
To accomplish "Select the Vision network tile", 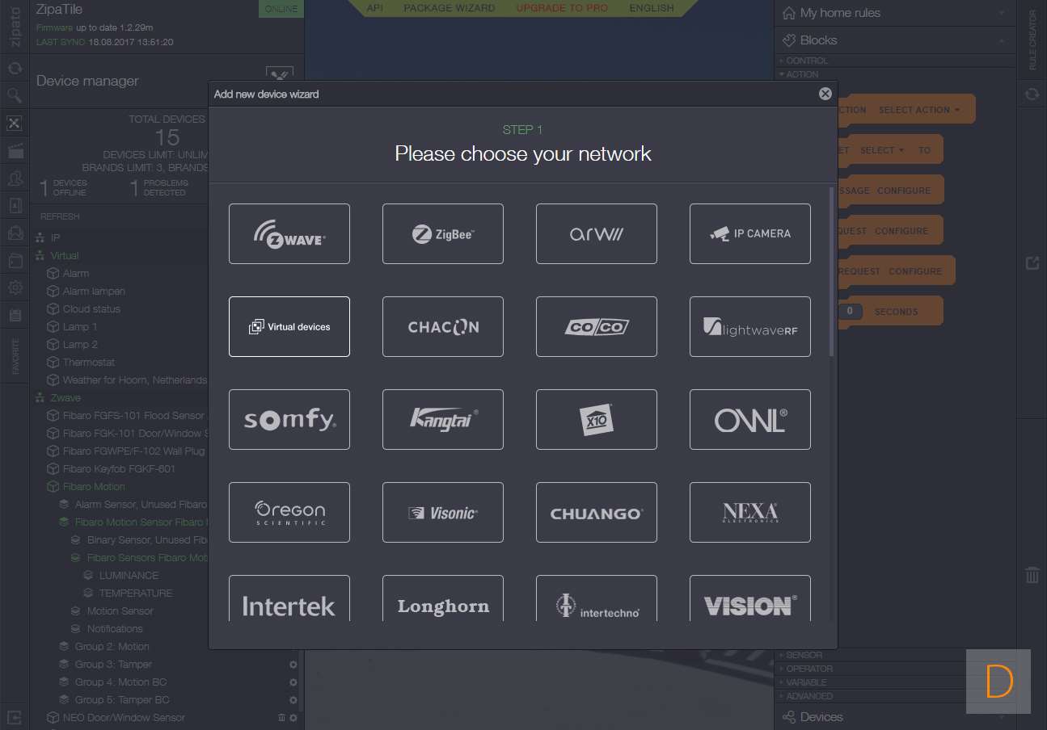I will click(750, 598).
